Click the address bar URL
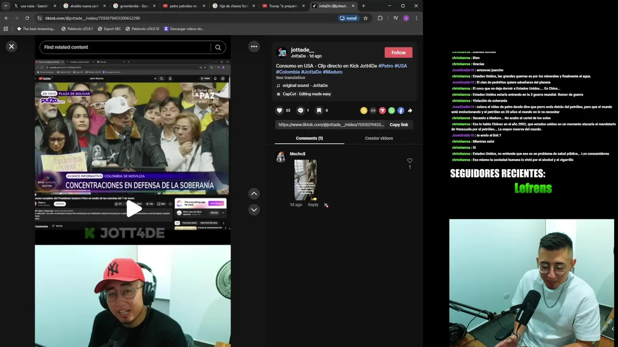The height and width of the screenshot is (347, 618). pos(92,18)
